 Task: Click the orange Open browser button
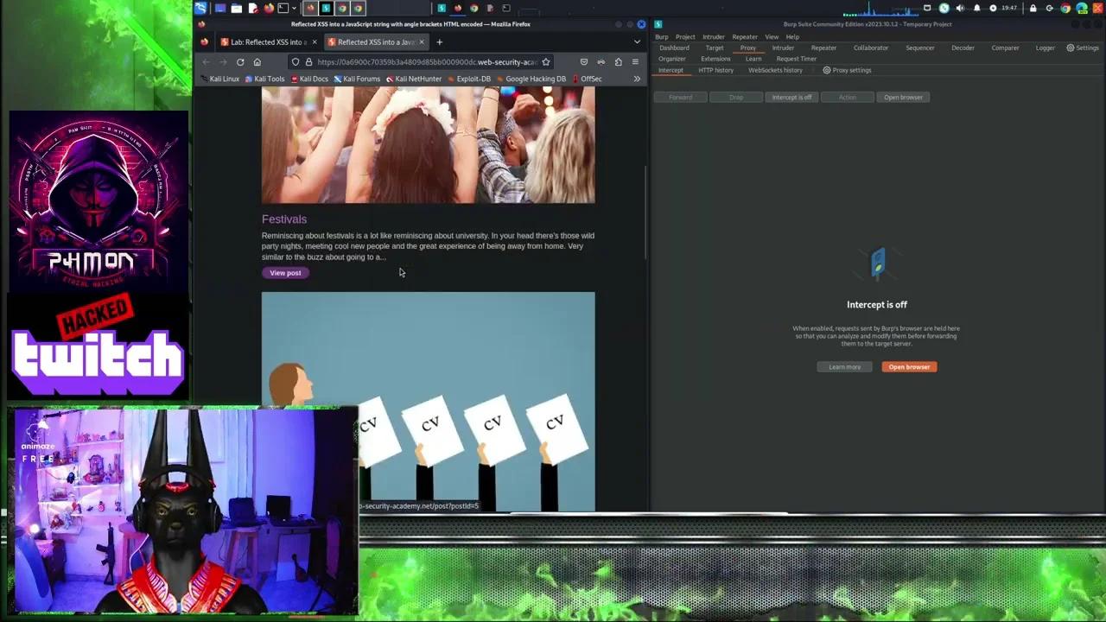click(909, 367)
